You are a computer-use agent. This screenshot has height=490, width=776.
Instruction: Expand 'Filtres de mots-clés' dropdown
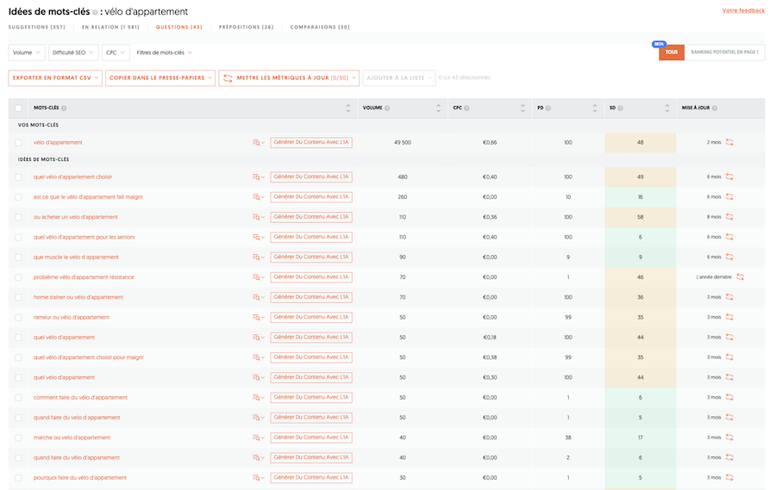[x=165, y=53]
